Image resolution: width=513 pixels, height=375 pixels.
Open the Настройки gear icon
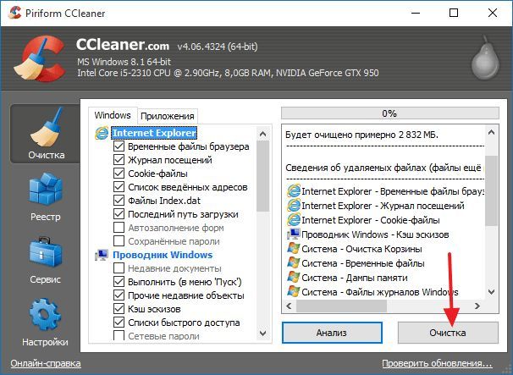[x=45, y=314]
